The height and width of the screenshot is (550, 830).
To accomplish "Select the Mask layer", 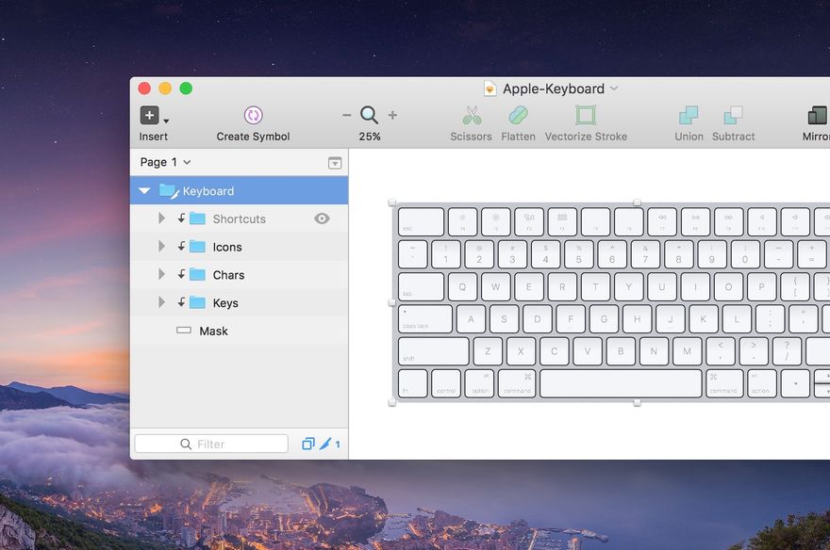I will click(240, 331).
